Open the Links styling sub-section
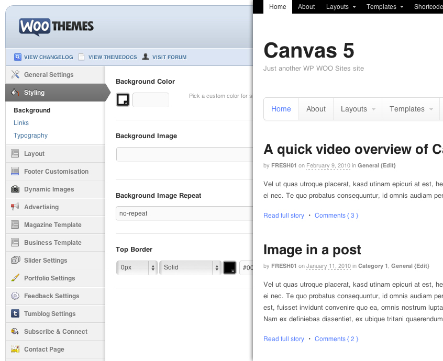443x361 pixels. [21, 123]
